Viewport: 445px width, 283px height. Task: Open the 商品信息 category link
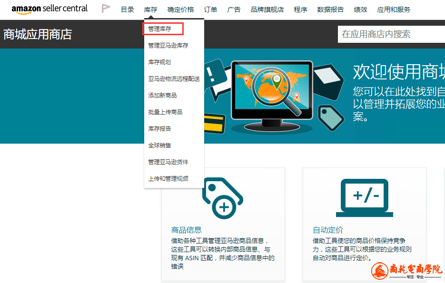[186, 230]
